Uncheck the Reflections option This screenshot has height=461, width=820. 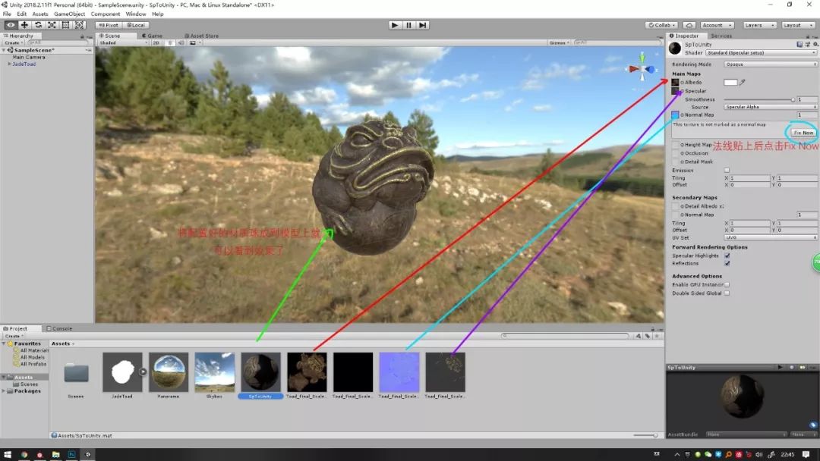coord(727,263)
